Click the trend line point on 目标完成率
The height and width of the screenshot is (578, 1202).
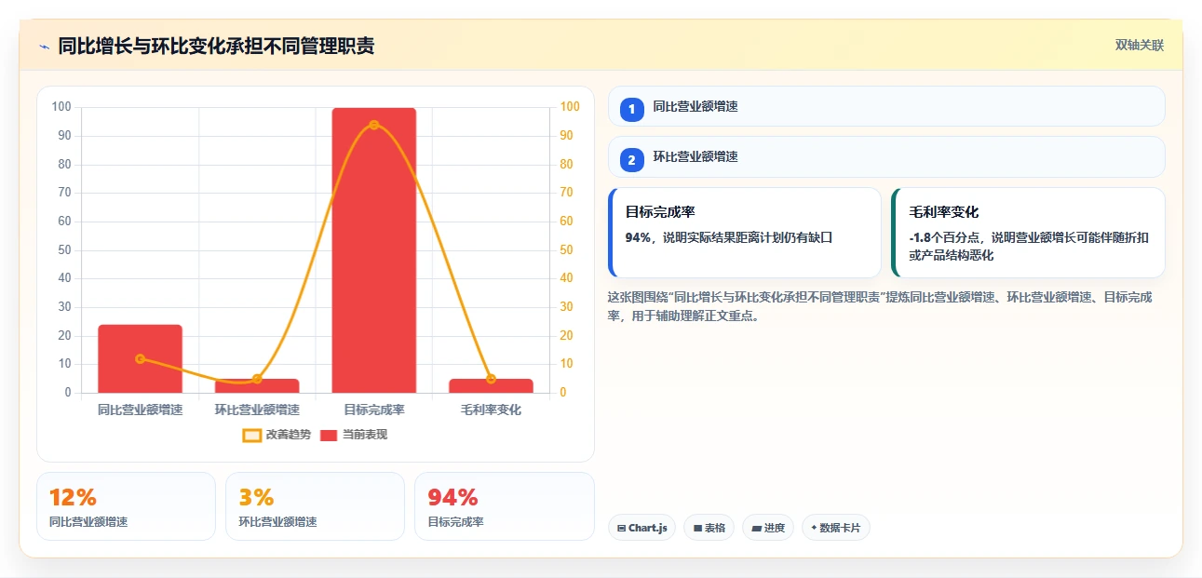click(x=373, y=125)
